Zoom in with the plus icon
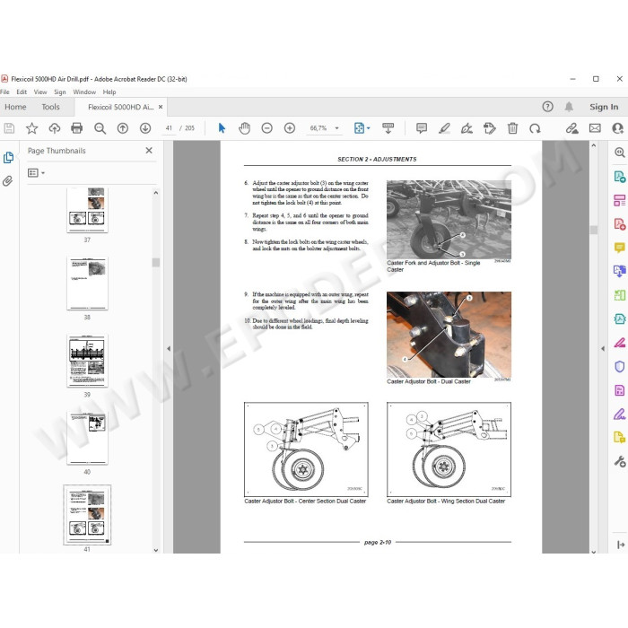This screenshot has height=628, width=628. 290,128
